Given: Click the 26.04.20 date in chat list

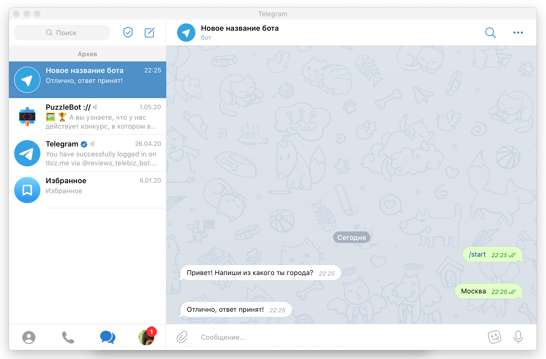Looking at the screenshot, I should [x=148, y=144].
